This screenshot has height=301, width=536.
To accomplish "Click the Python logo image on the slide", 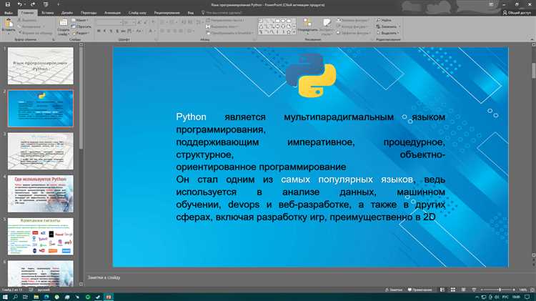I will pyautogui.click(x=311, y=75).
